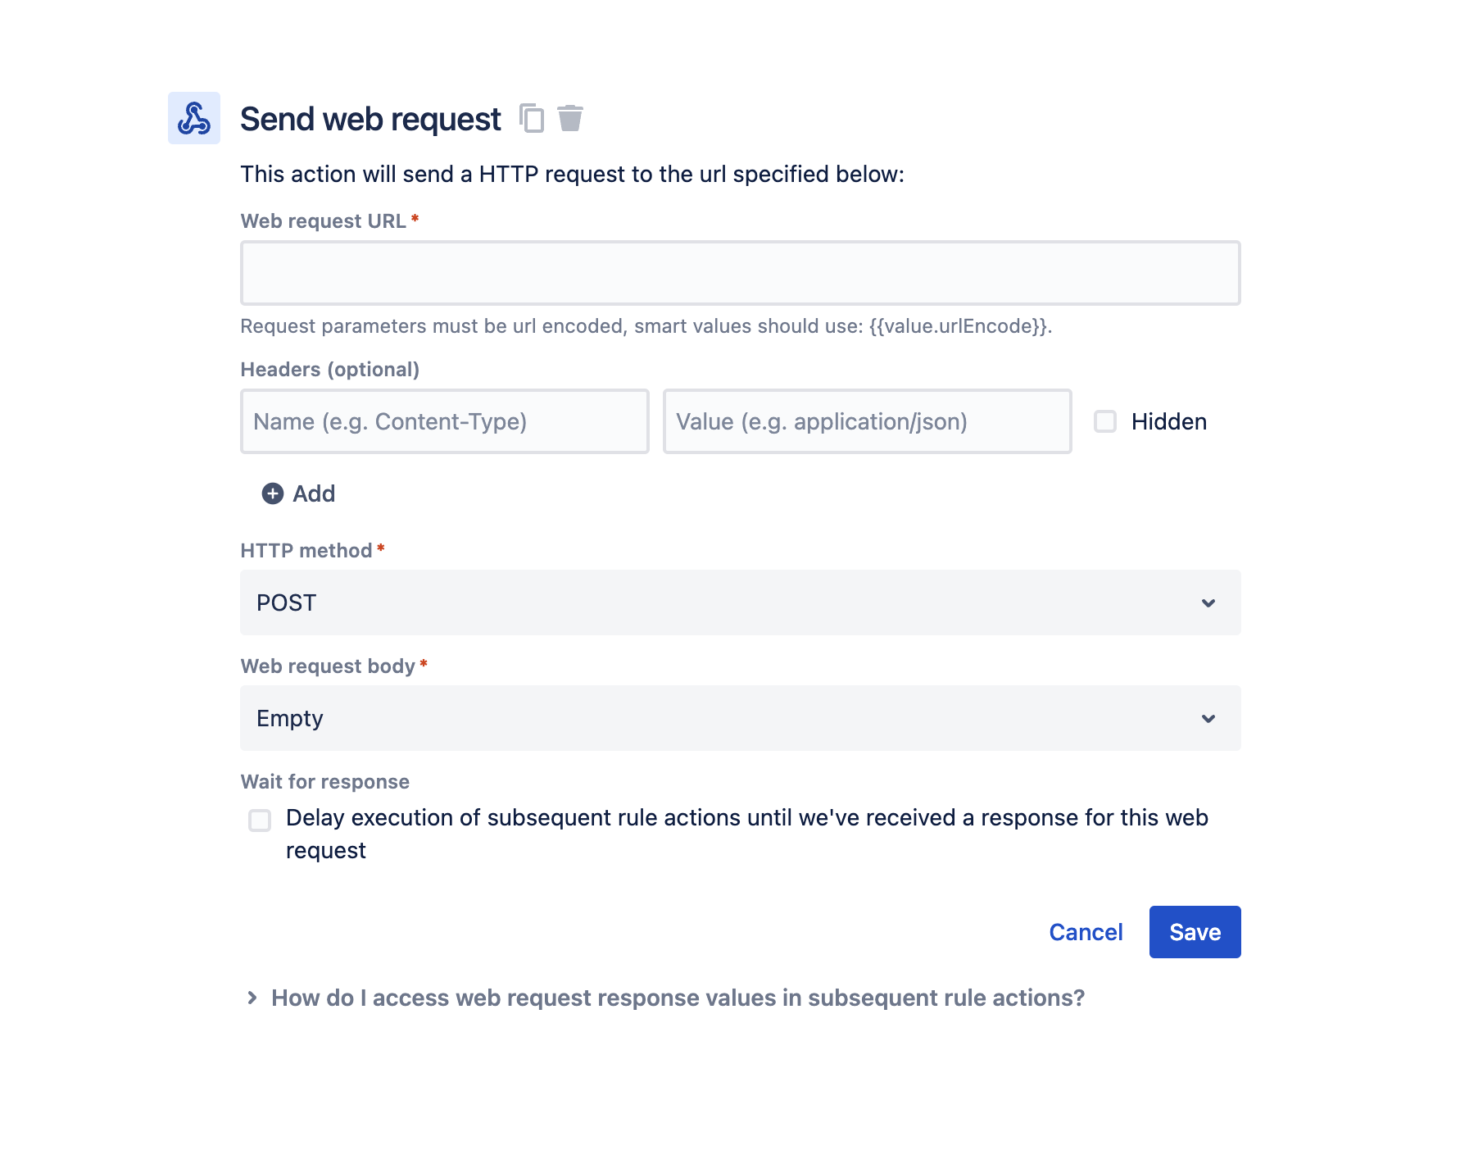Click the plus icon to add header
The image size is (1460, 1164).
273,493
